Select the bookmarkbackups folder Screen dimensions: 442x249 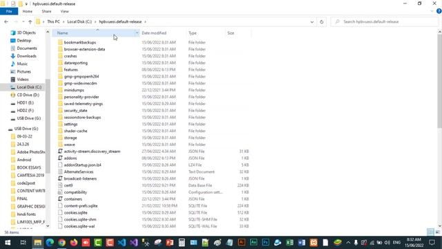pos(80,42)
